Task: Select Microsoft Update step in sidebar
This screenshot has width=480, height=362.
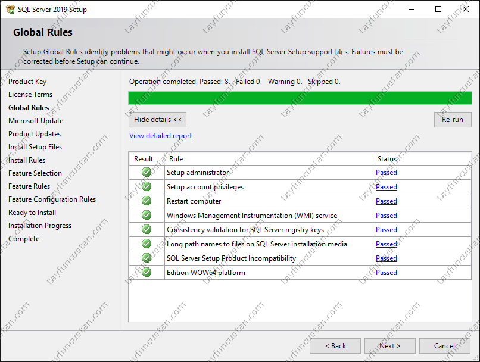Action: (36, 121)
